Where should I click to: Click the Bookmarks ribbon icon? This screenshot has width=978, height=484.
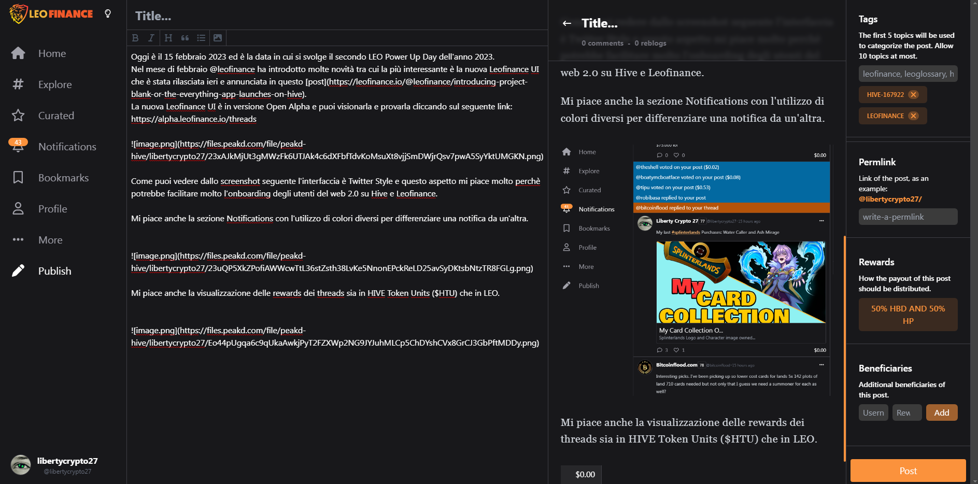coord(18,177)
